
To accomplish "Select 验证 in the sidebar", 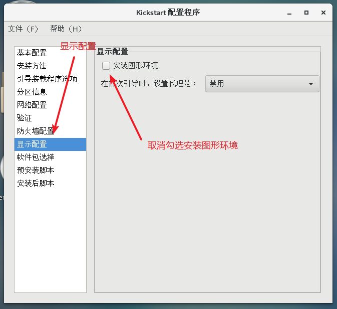I will pyautogui.click(x=50, y=118).
